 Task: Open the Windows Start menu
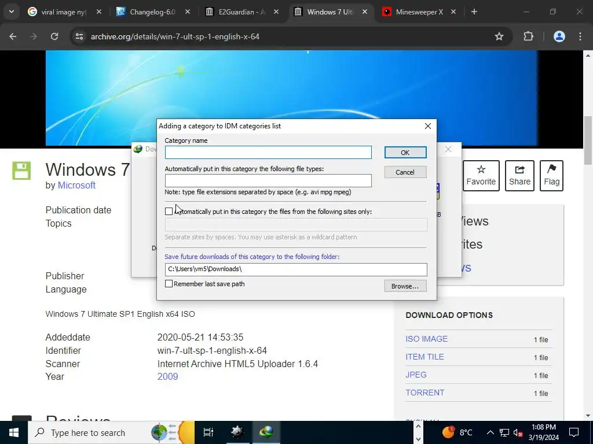pyautogui.click(x=14, y=432)
